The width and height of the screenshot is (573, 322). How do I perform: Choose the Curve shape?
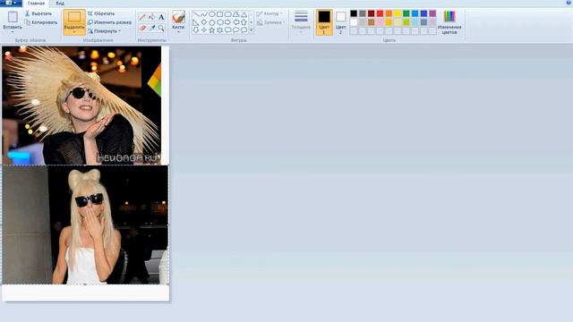point(204,14)
